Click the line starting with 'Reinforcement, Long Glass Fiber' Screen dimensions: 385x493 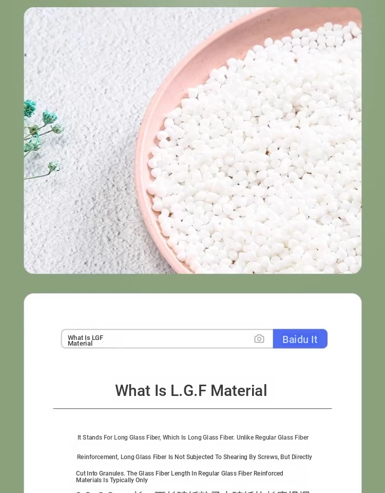[194, 457]
